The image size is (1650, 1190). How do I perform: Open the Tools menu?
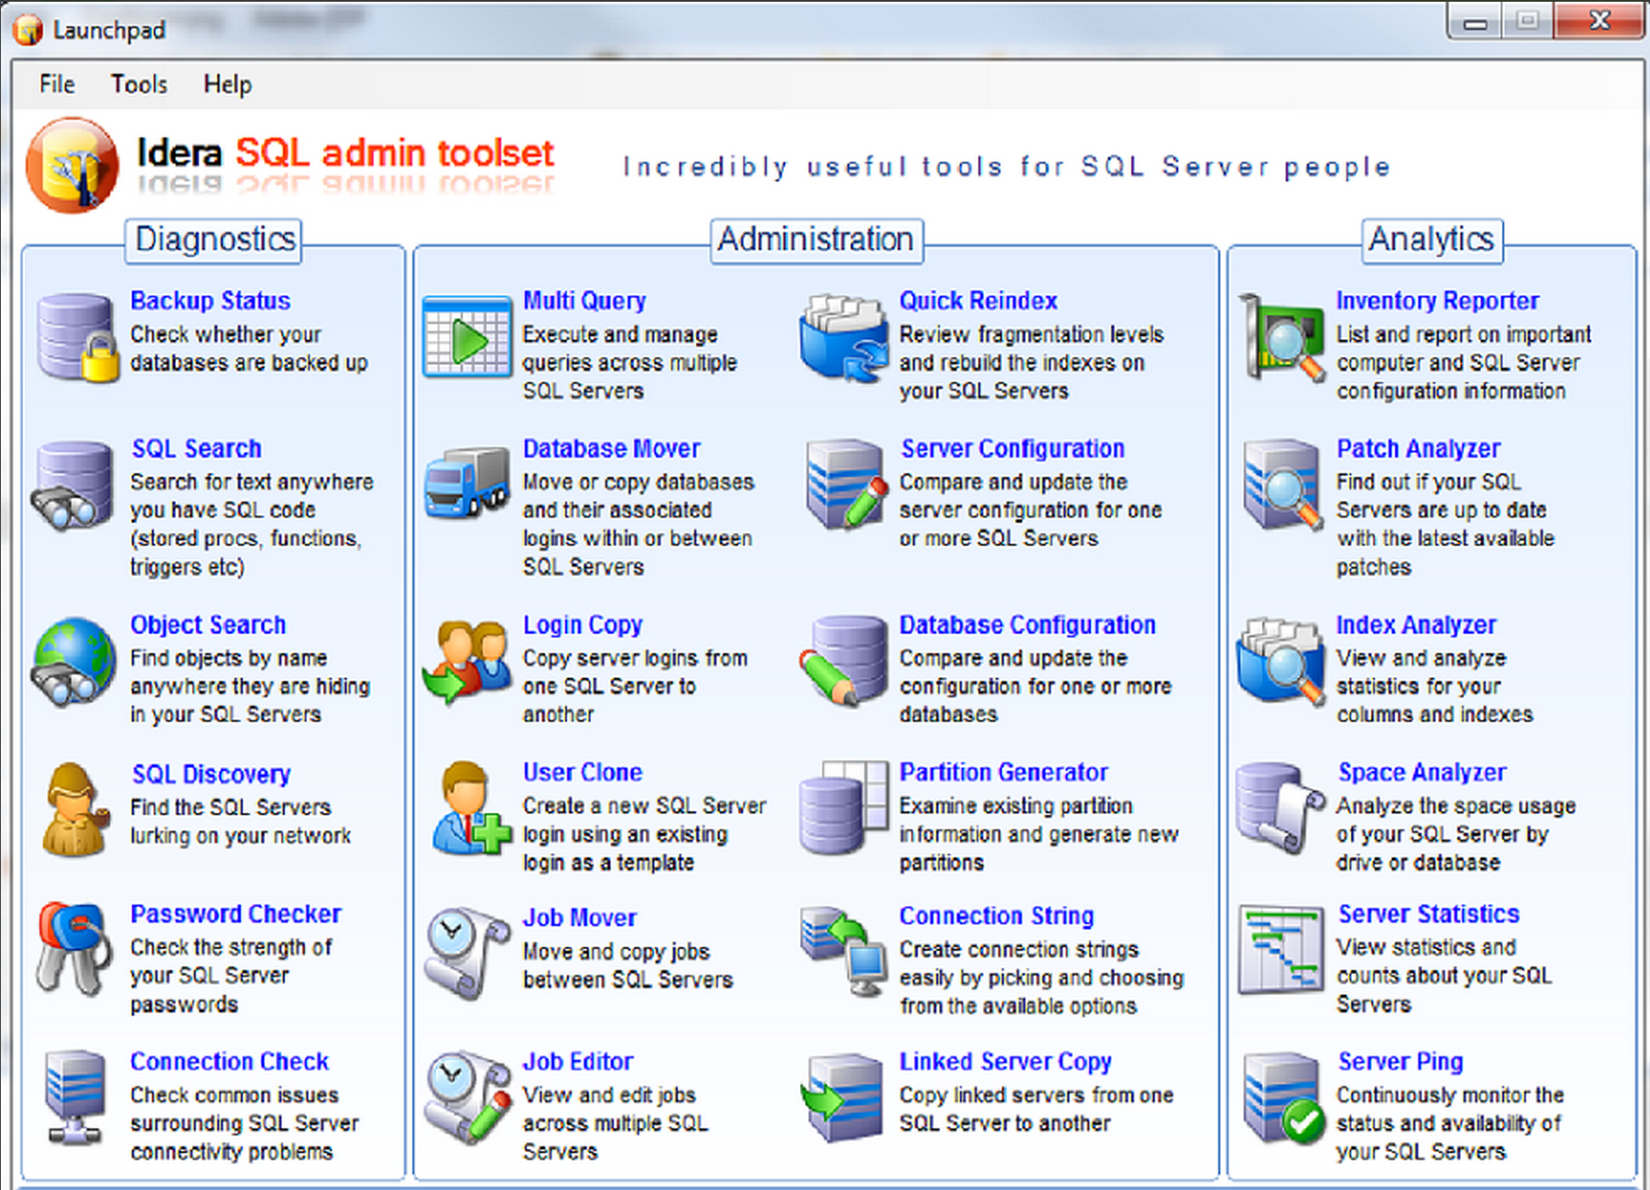[x=139, y=84]
